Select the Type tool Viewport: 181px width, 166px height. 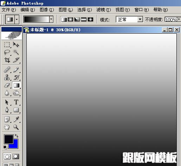tap(16, 102)
